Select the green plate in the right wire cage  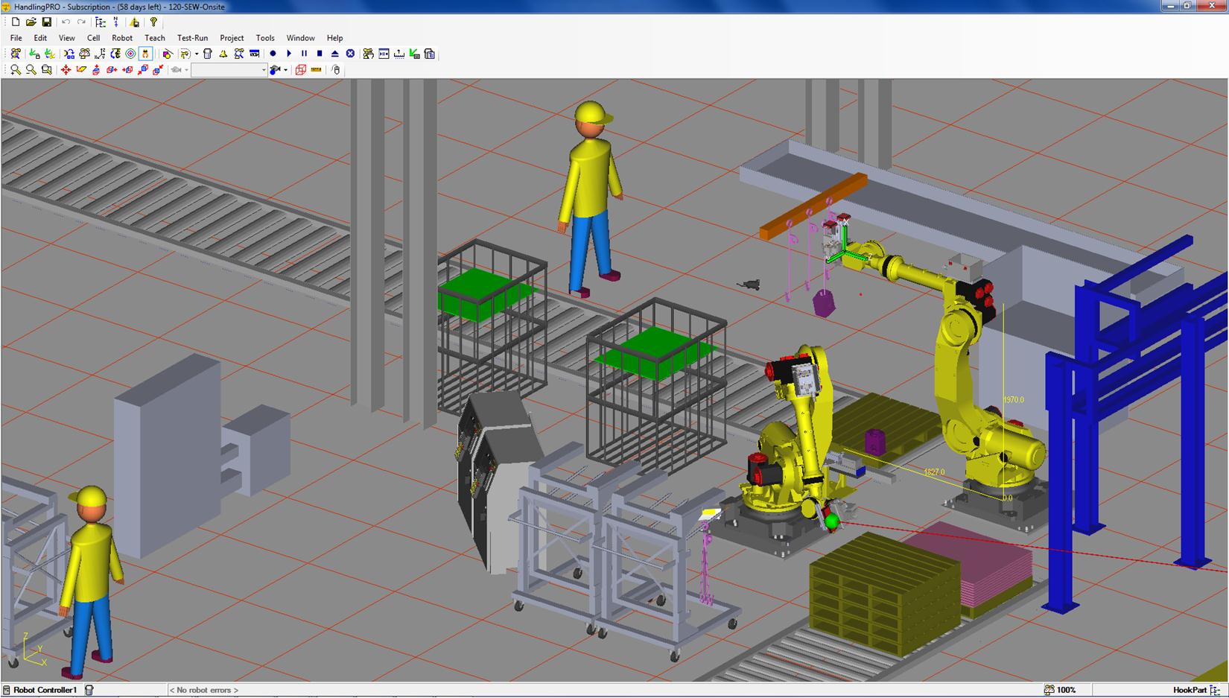[x=655, y=352]
